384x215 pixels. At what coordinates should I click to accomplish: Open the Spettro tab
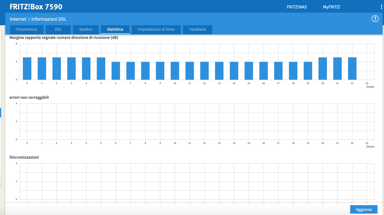[x=85, y=29]
